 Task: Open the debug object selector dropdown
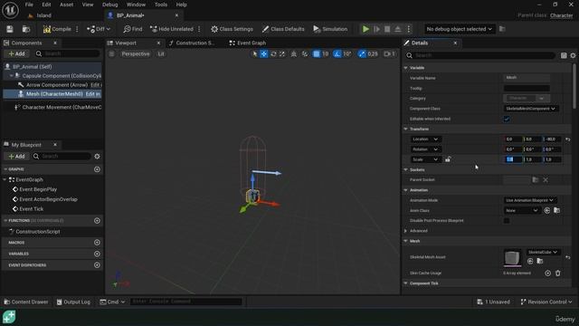[459, 29]
